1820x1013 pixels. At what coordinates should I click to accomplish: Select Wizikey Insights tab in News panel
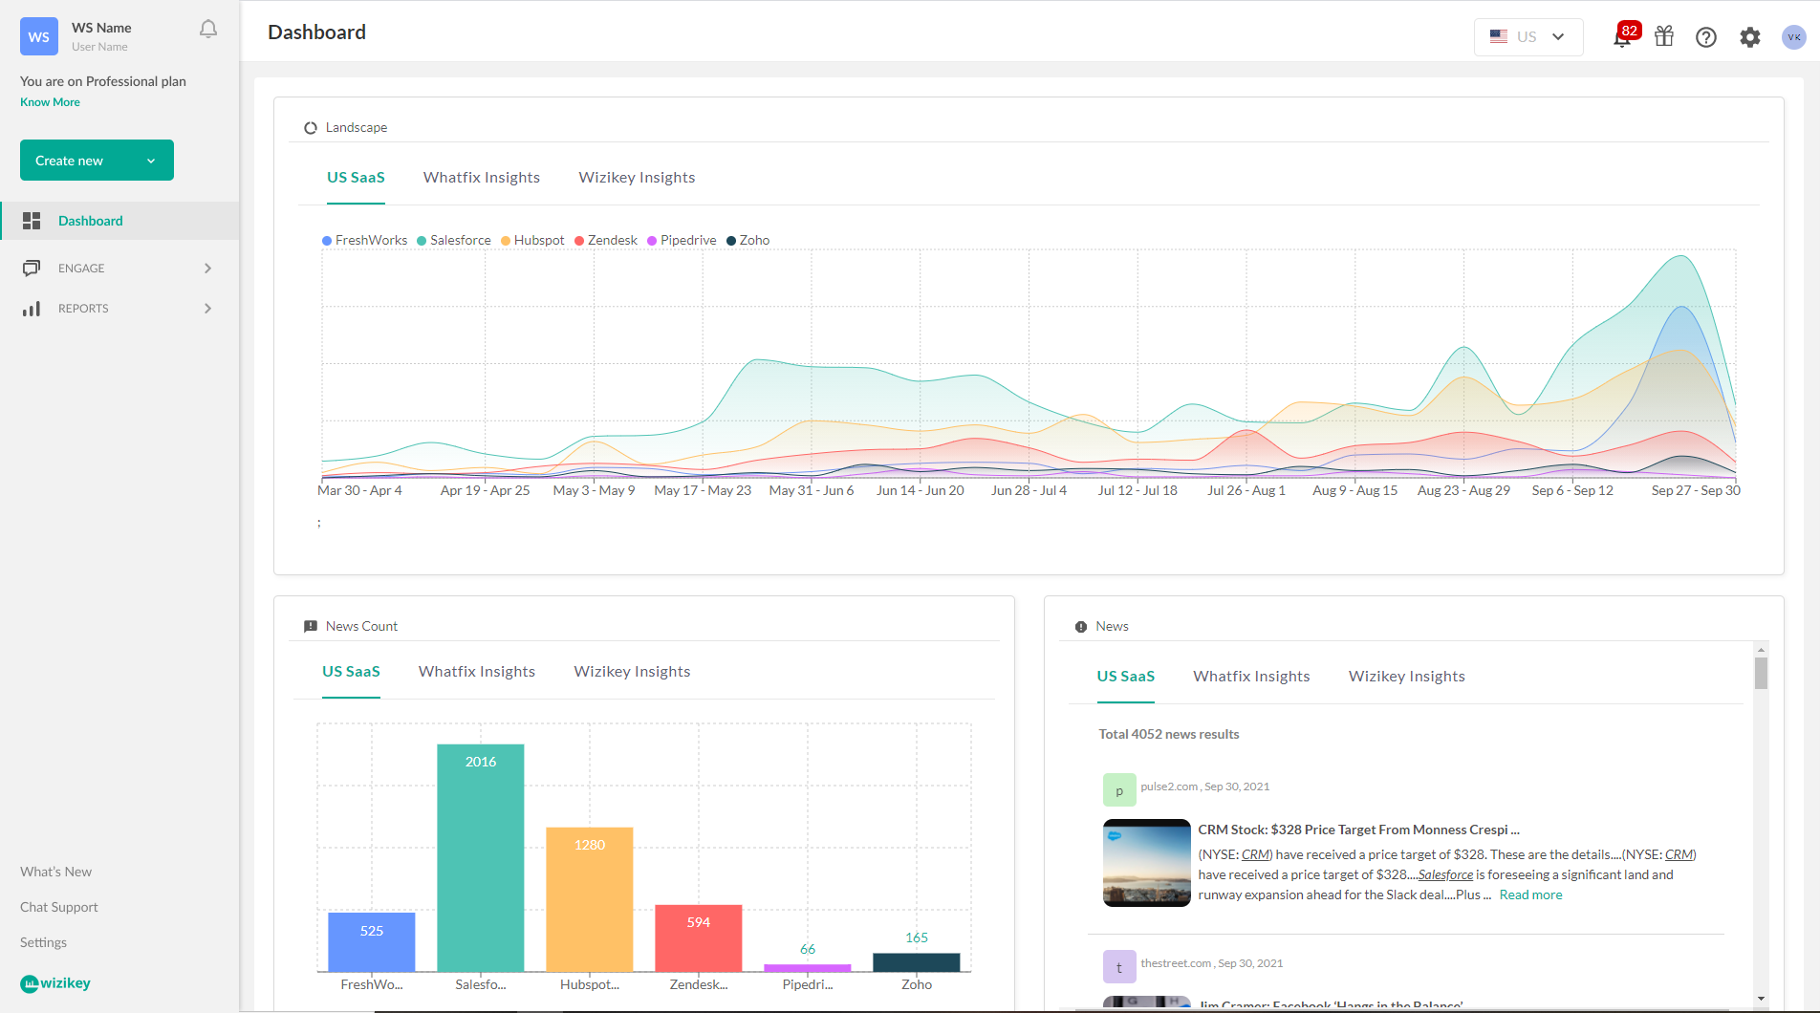[x=1406, y=677]
